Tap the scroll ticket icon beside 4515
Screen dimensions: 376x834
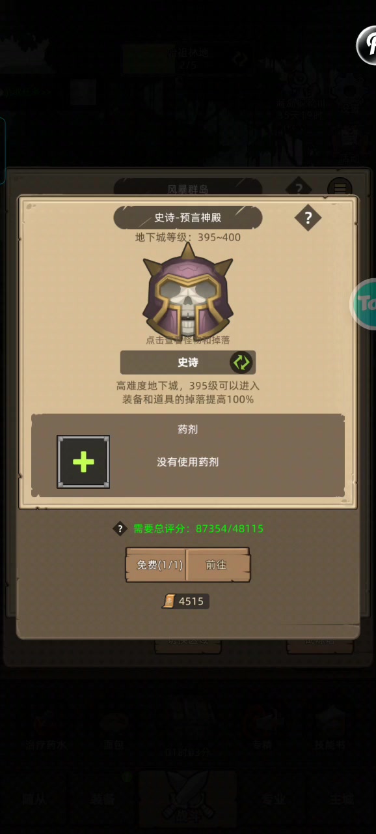coord(169,601)
